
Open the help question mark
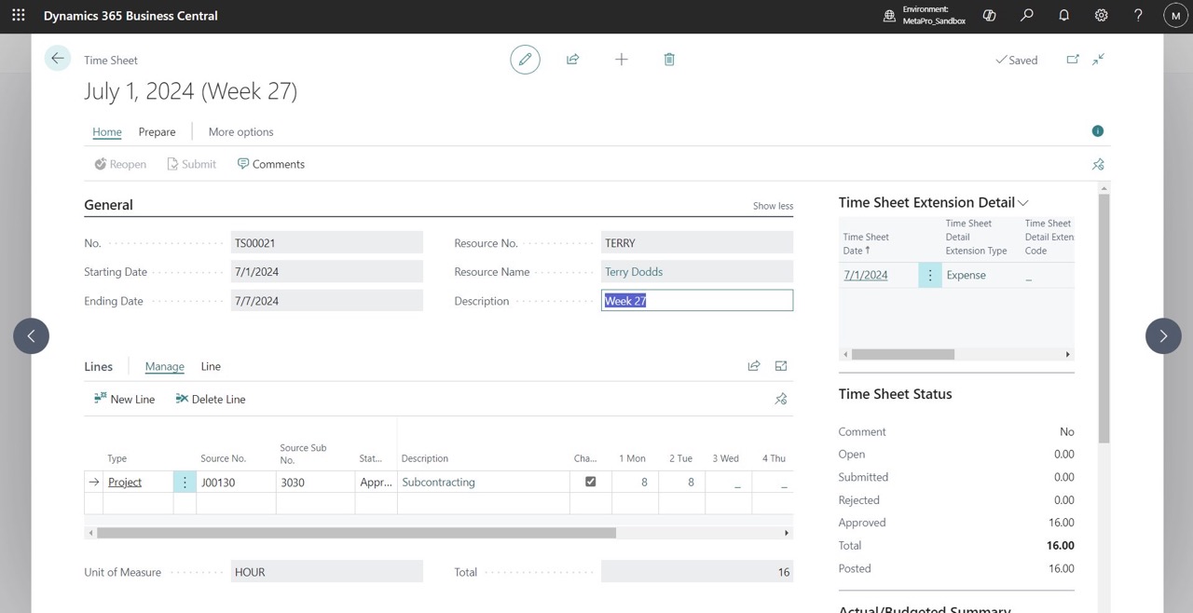click(1138, 16)
